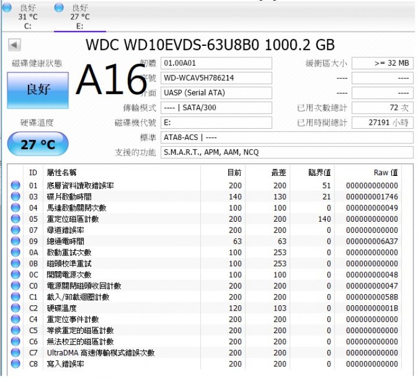Click the 屬性名稱 column header
The width and height of the screenshot is (418, 379).
point(62,173)
